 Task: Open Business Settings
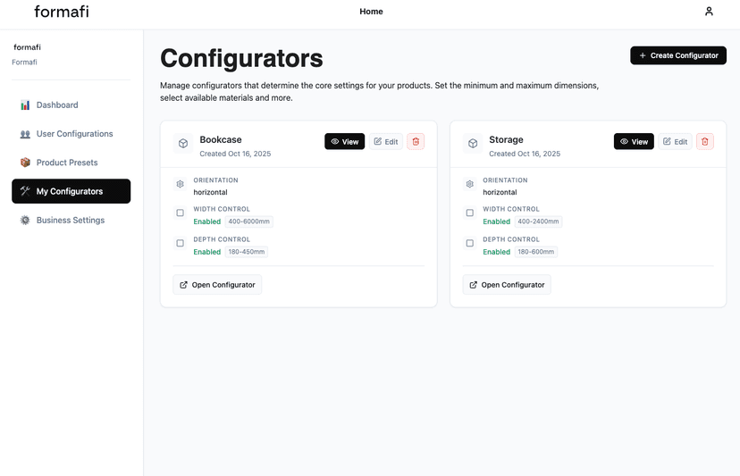coord(71,221)
